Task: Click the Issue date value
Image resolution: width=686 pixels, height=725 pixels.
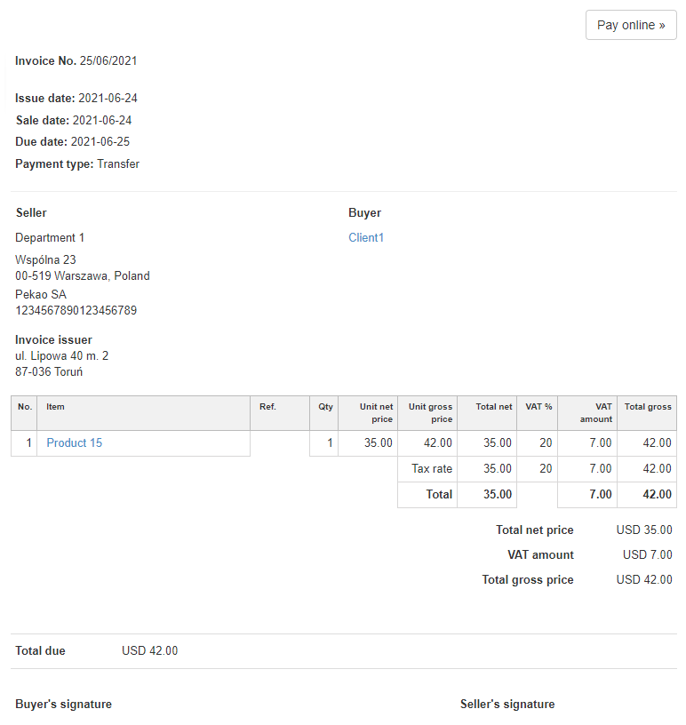Action: [x=108, y=99]
